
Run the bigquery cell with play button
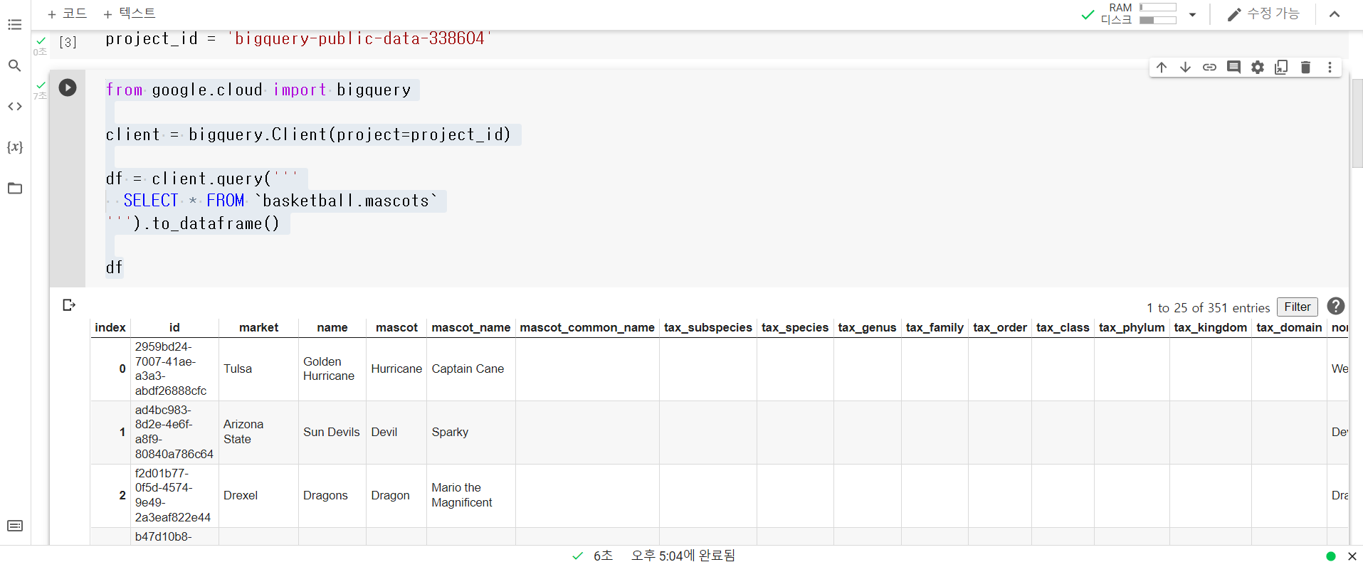pyautogui.click(x=68, y=88)
